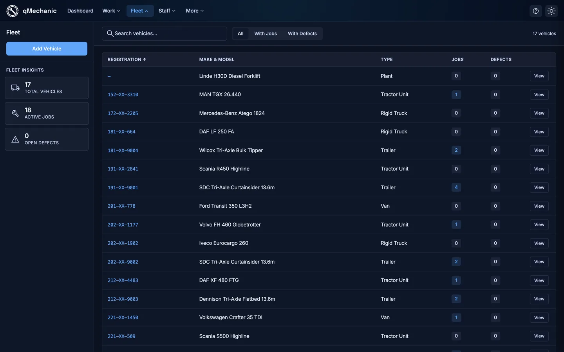Select the All filter tab
This screenshot has width=564, height=352.
(x=240, y=34)
